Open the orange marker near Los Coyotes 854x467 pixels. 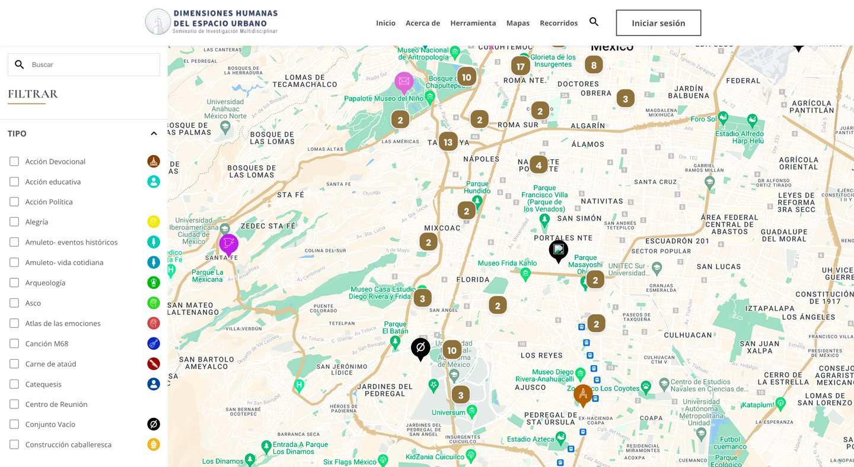coord(583,394)
